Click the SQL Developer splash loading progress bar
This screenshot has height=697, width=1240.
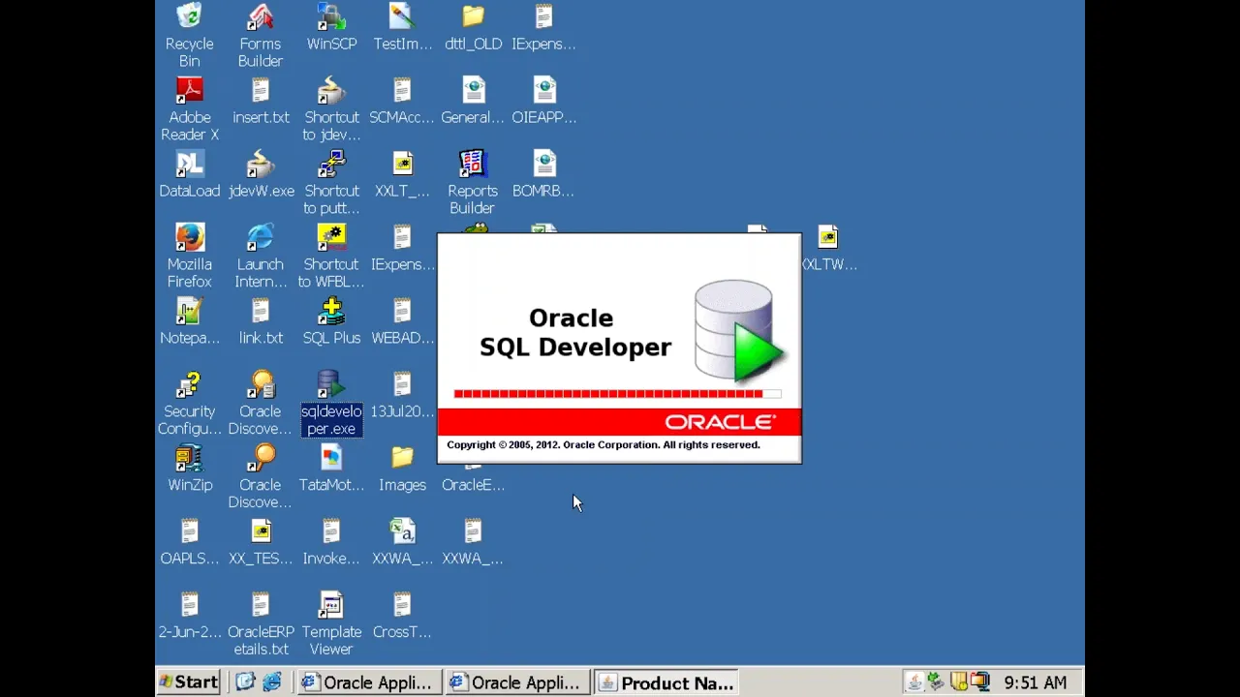617,393
